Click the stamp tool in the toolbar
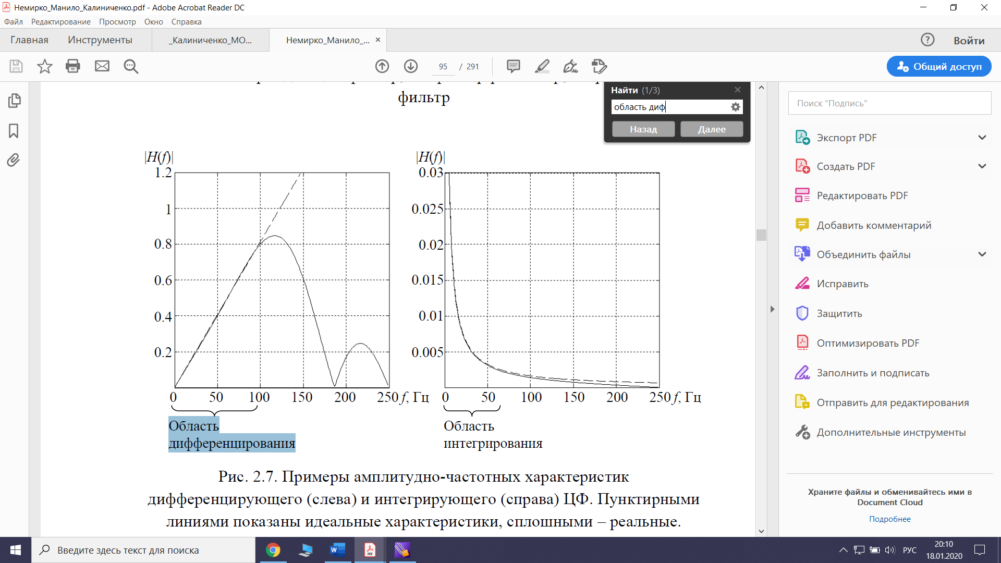1001x563 pixels. pos(600,66)
